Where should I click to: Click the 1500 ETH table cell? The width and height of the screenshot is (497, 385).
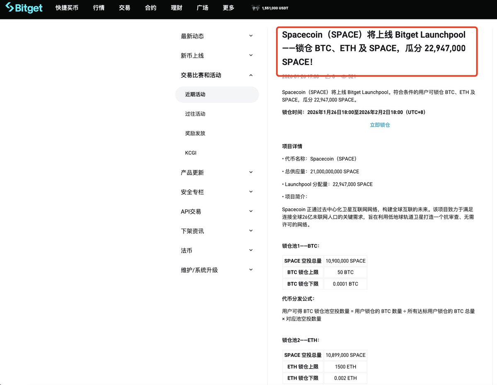pos(345,367)
